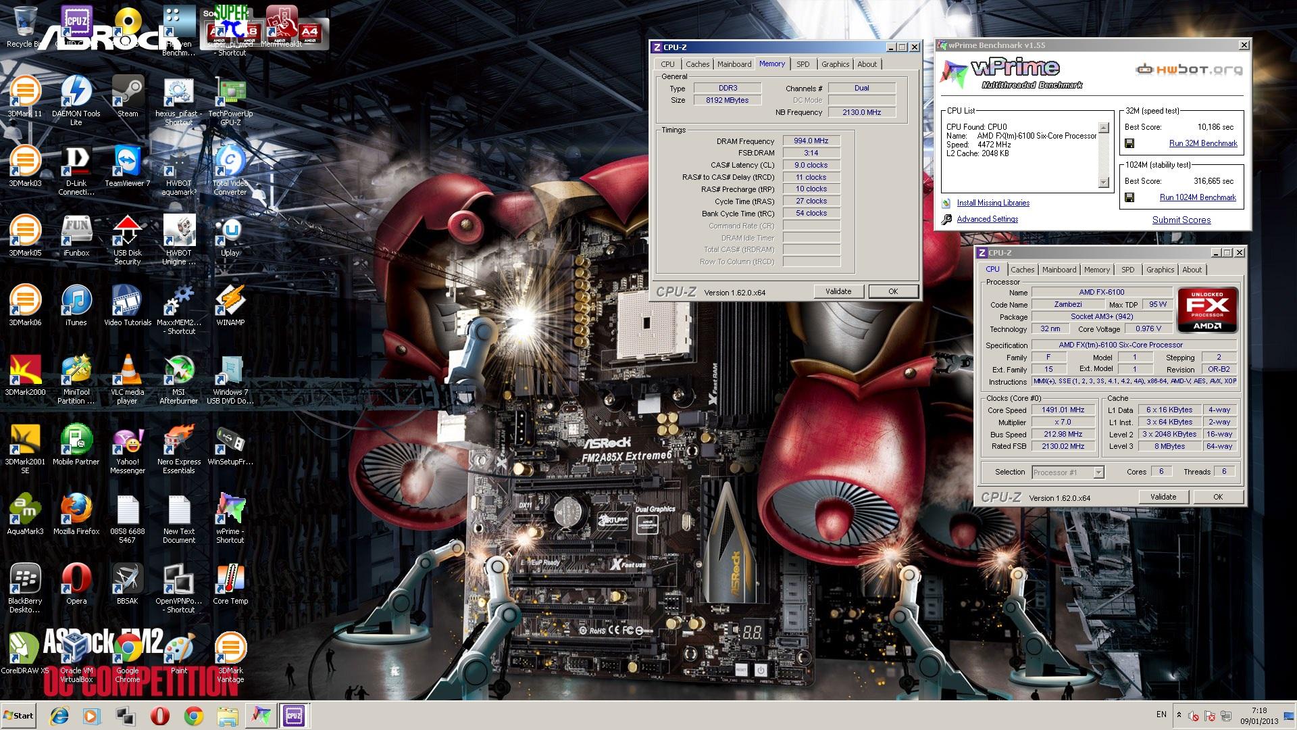Open Paint desktop shortcut
1297x730 pixels.
coord(179,654)
